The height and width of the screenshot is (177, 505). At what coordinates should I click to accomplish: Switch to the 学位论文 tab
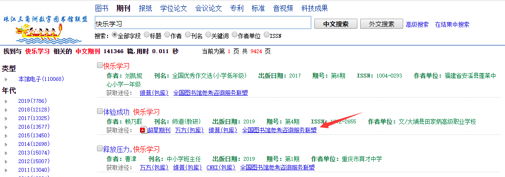click(x=173, y=9)
